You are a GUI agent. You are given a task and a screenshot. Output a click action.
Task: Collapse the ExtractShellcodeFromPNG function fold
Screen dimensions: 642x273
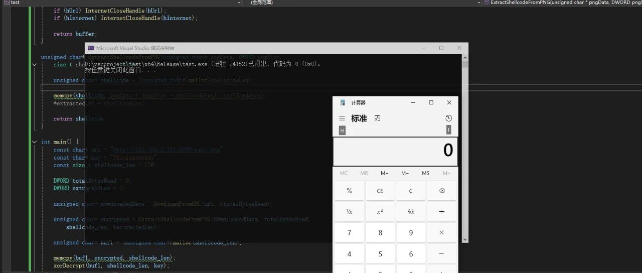35,65
